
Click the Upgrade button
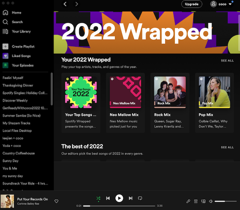(192, 4)
